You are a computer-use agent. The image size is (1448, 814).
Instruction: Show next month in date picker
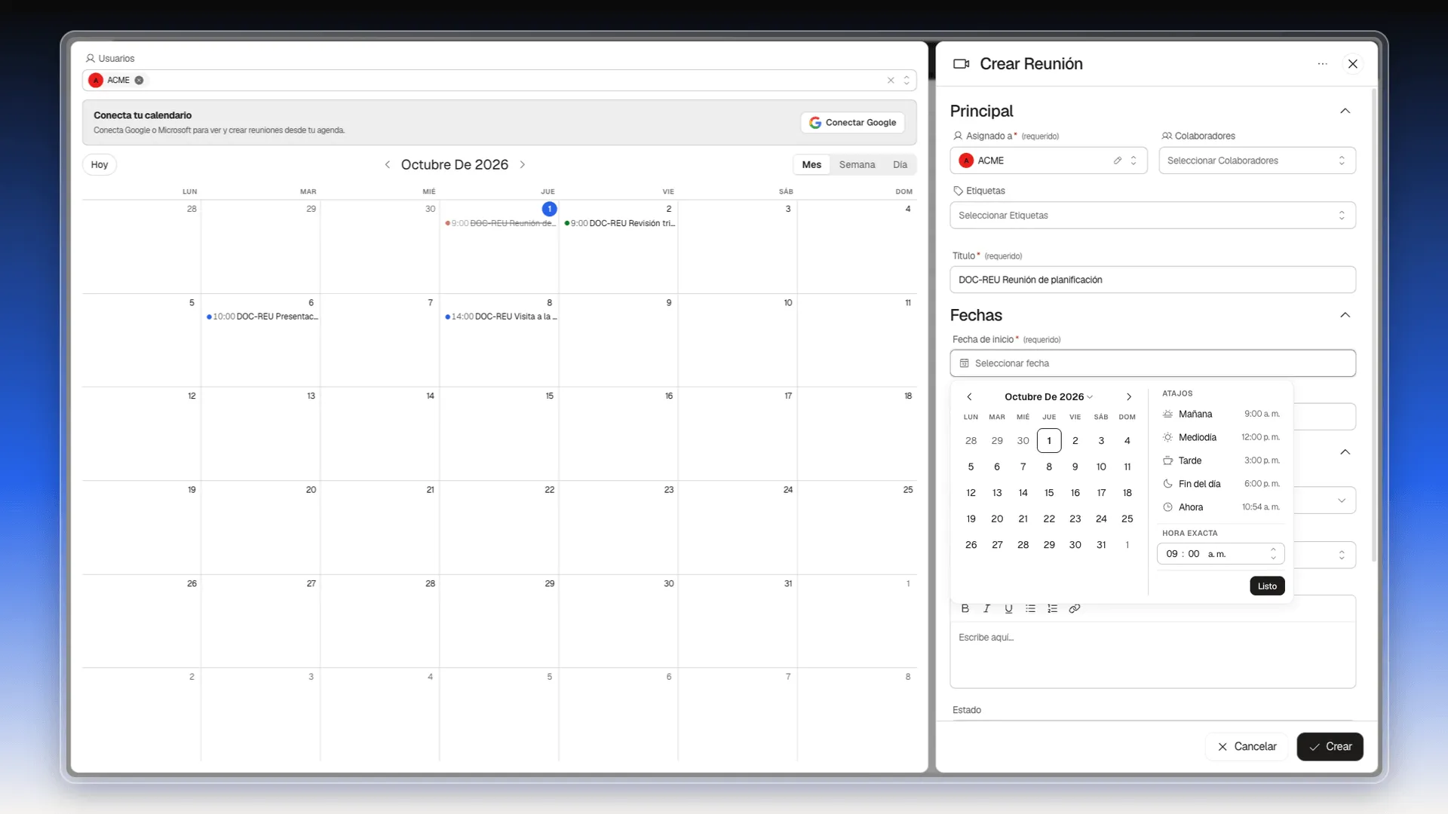point(1129,397)
